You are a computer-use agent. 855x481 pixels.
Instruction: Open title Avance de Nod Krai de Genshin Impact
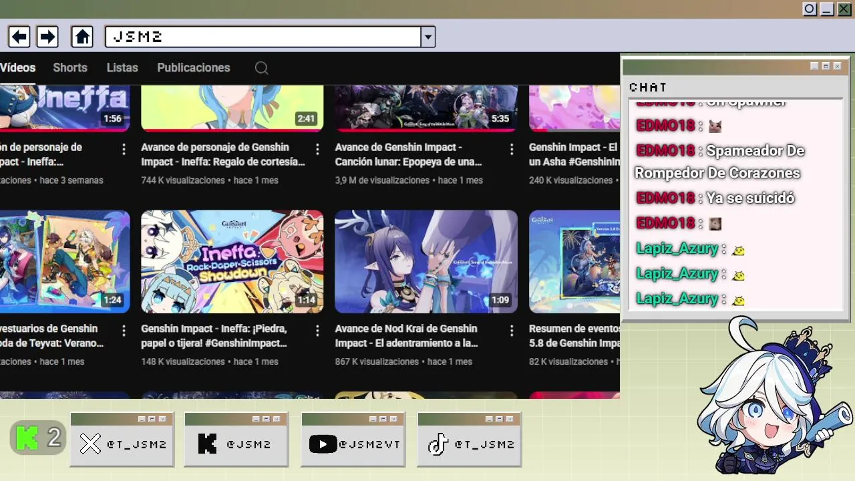coord(406,336)
